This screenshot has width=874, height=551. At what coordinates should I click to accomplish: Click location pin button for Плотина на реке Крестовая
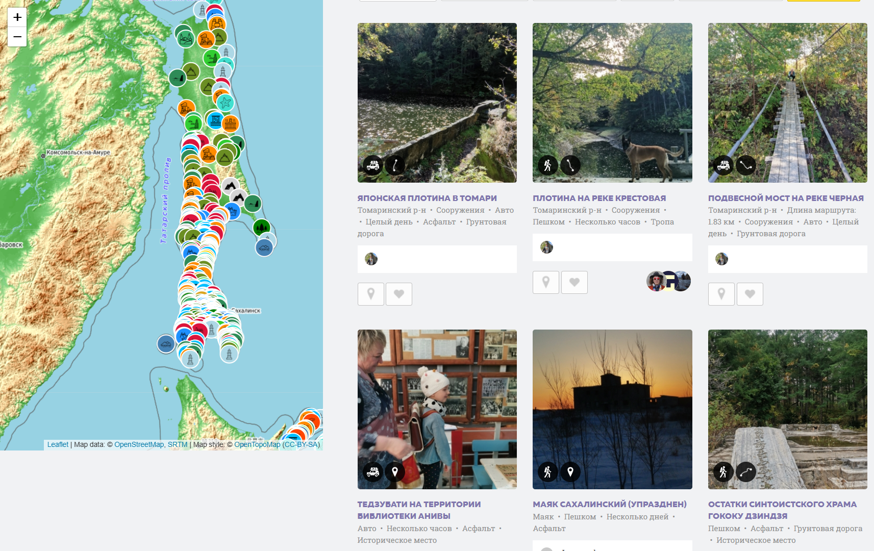[546, 282]
